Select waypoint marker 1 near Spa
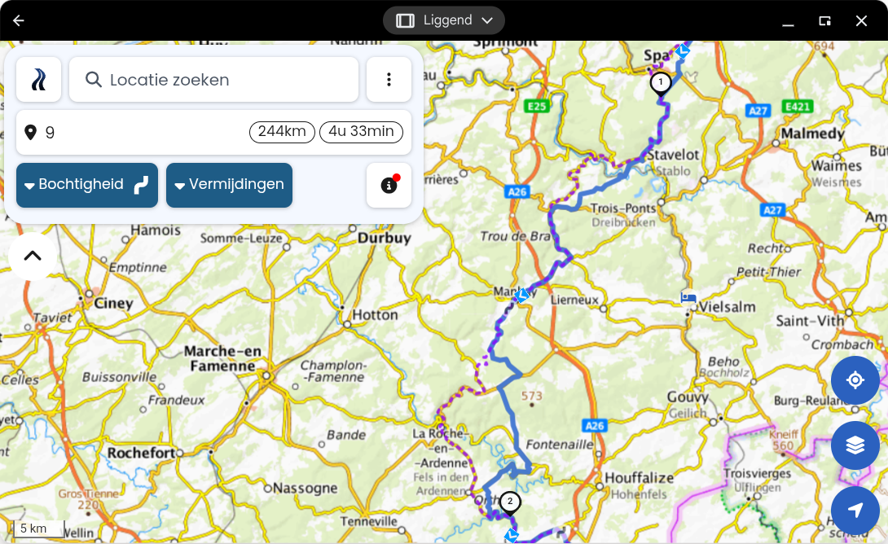Viewport: 888px width, 544px height. (x=661, y=83)
